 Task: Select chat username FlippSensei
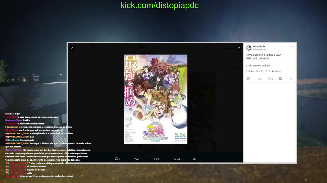tap(11, 127)
